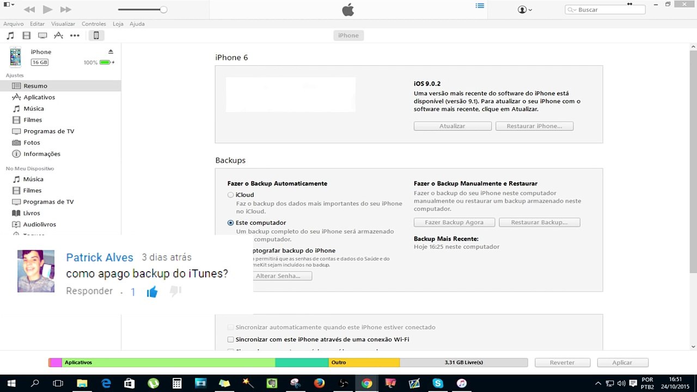The width and height of the screenshot is (697, 392).
Task: Open the Arquivo menu
Action: pos(14,24)
